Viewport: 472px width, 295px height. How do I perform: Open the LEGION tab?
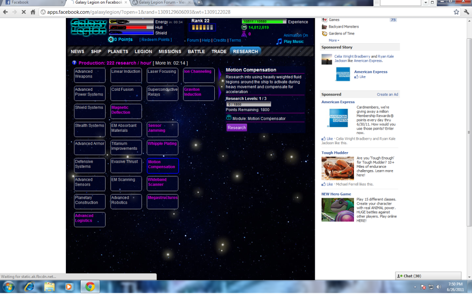coord(143,52)
